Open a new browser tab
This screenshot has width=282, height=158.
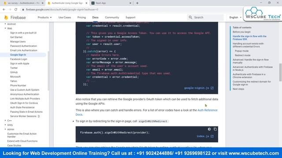pyautogui.click(x=137, y=3)
